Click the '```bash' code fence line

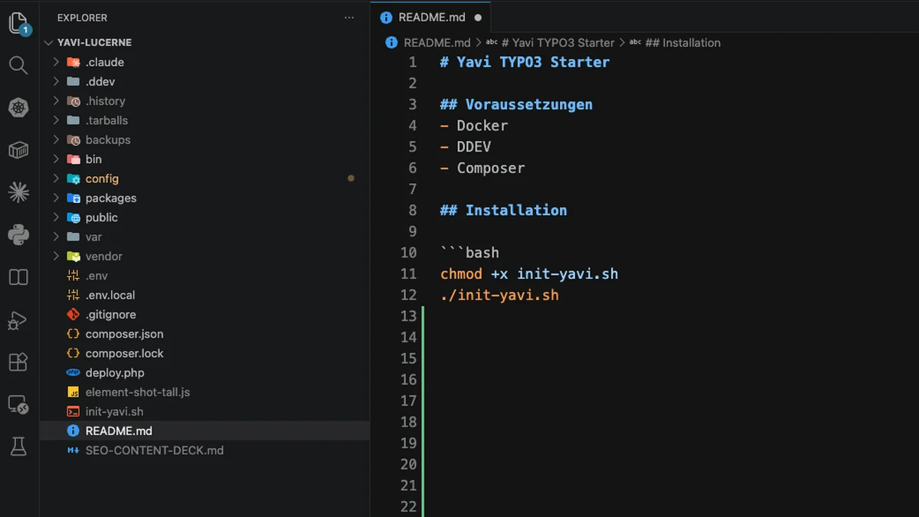[x=469, y=253]
